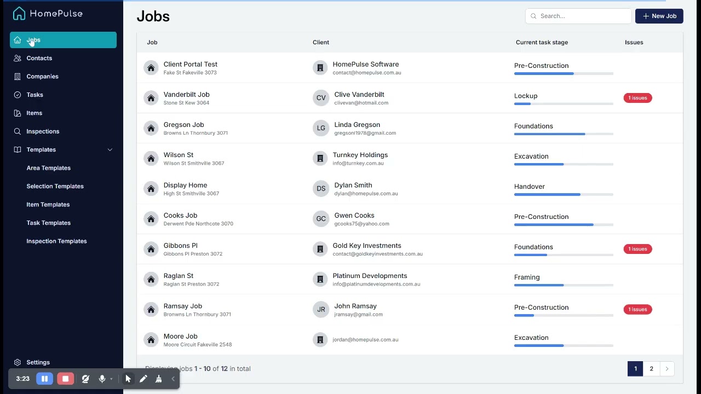
Task: Stop the screen recording
Action: [x=65, y=379]
